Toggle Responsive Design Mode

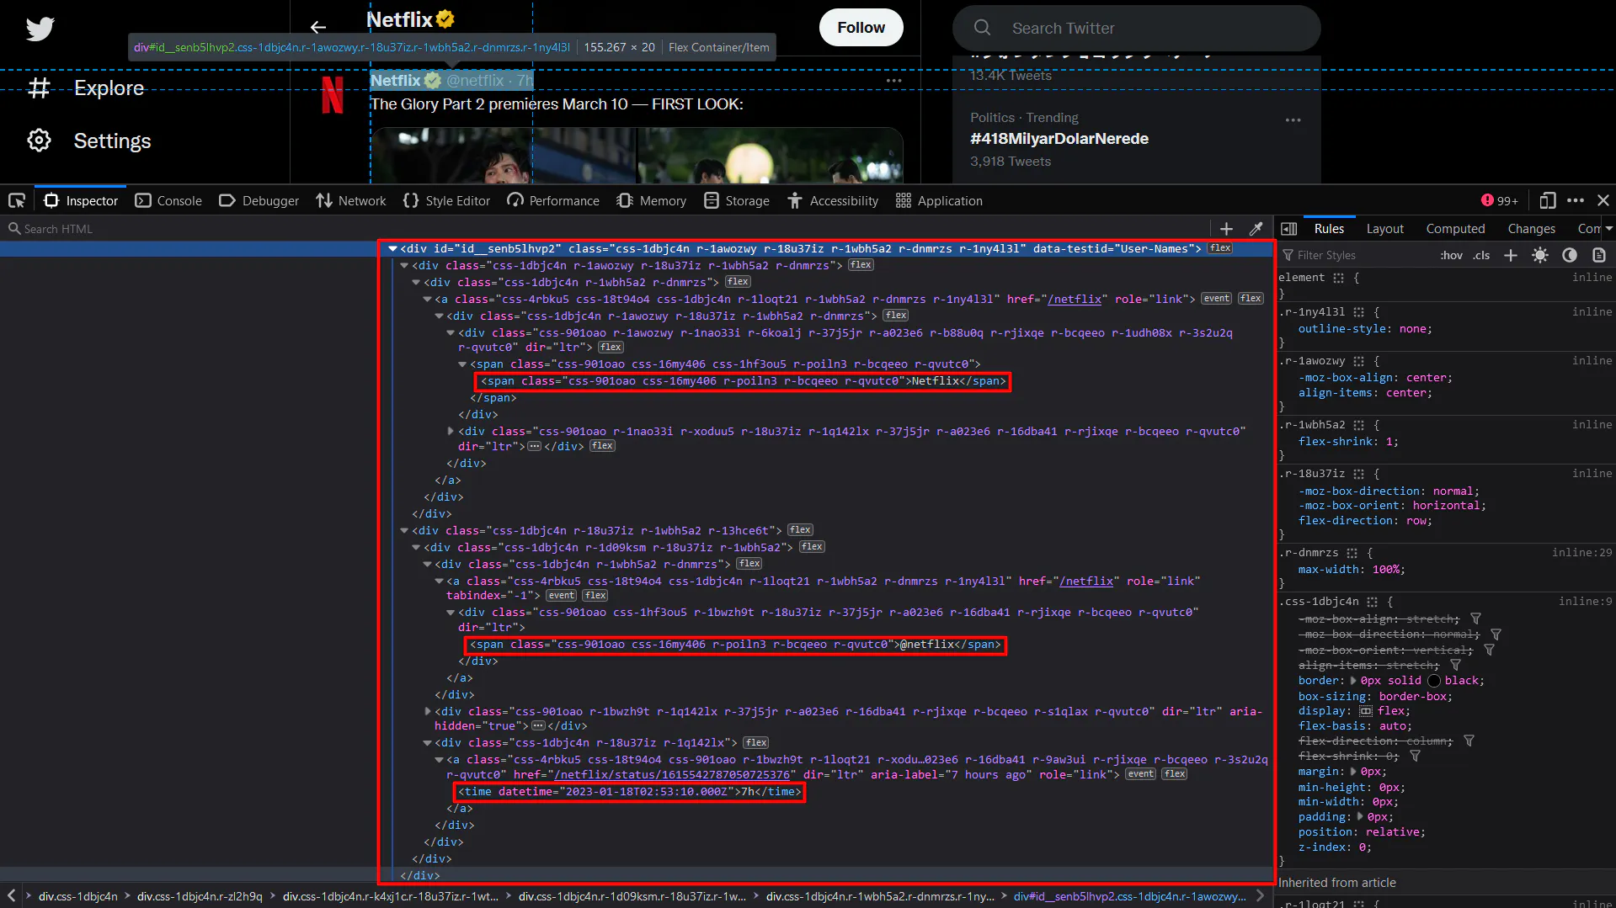[1547, 200]
